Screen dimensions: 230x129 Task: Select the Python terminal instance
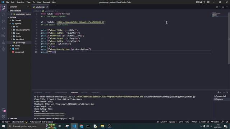pyautogui.click(x=221, y=99)
